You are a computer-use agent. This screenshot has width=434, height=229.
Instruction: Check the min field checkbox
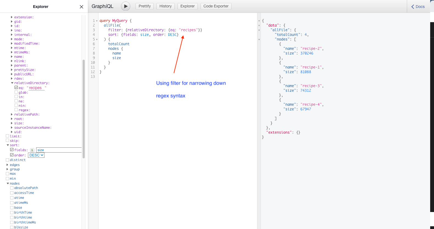coord(7,178)
